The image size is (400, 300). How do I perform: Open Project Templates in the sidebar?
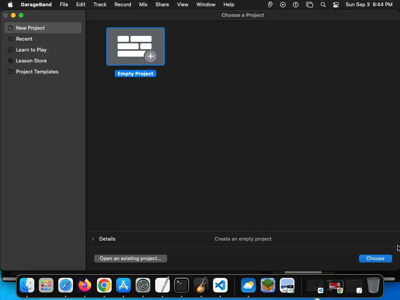(x=43, y=72)
